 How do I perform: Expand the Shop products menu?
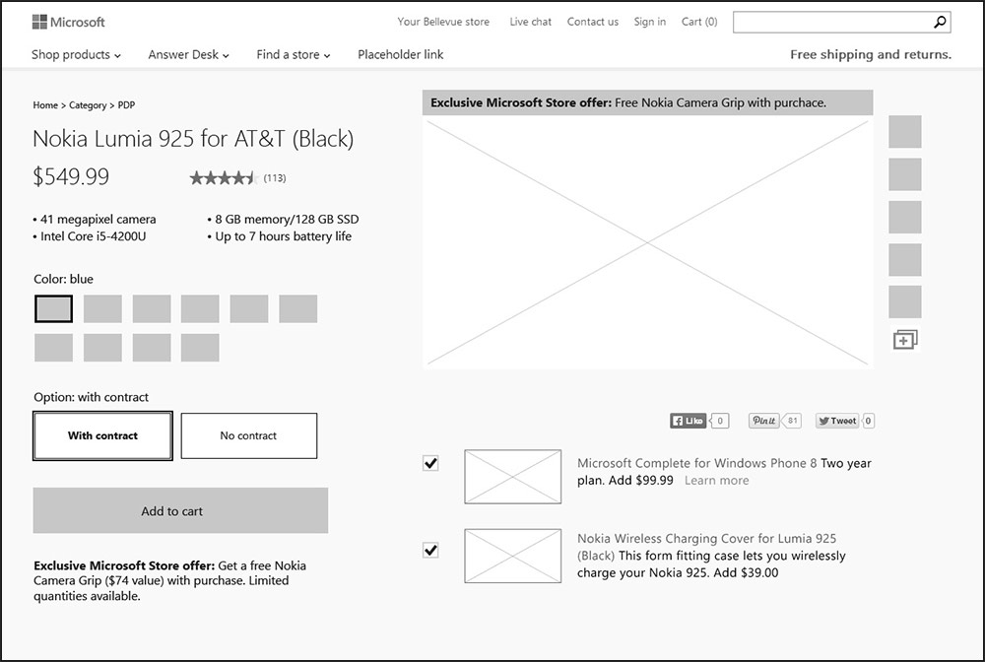click(x=76, y=54)
